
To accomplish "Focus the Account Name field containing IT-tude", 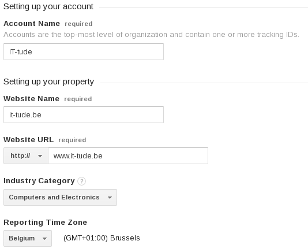I will point(84,52).
